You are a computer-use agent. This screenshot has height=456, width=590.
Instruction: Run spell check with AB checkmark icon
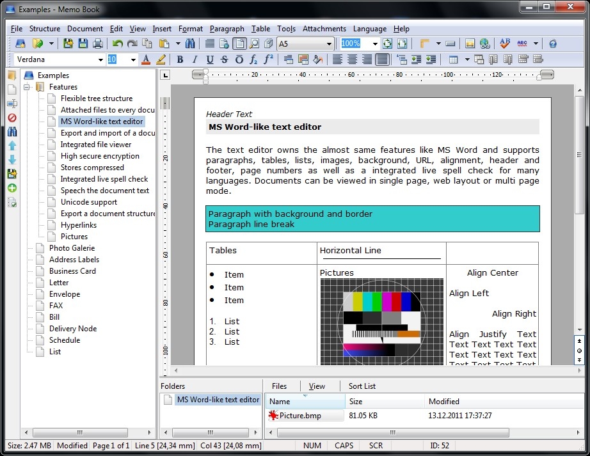pos(505,43)
